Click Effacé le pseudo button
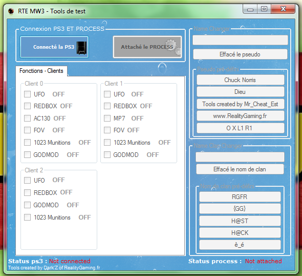 click(240, 54)
